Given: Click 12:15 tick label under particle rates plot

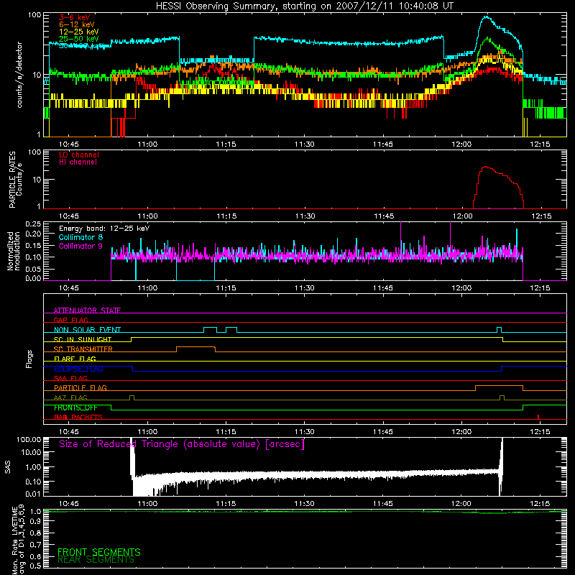Looking at the screenshot, I should click(x=541, y=216).
